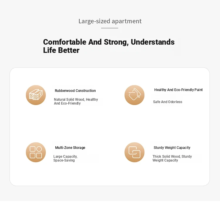Click the overlapping squares weight icon
The height and width of the screenshot is (205, 220).
pyautogui.click(x=134, y=152)
